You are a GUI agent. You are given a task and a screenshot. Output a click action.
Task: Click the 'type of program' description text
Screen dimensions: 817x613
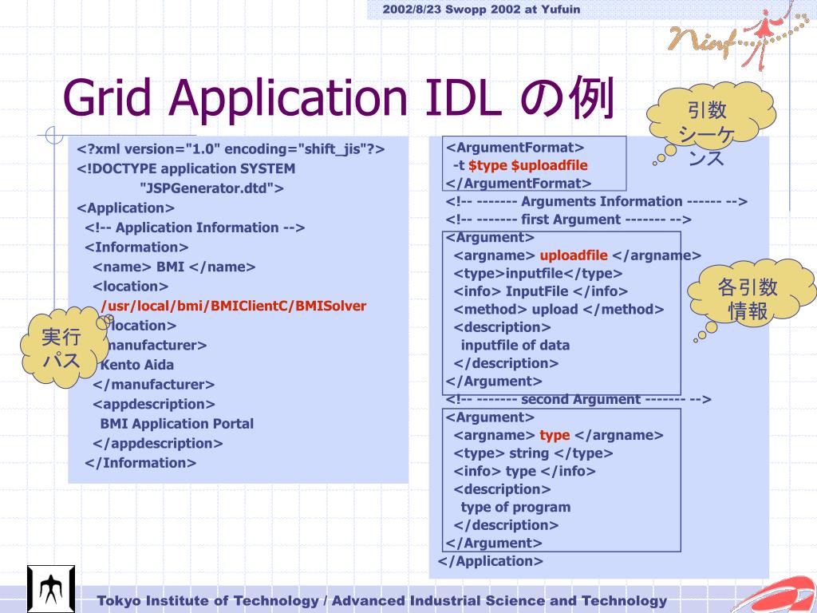(x=516, y=507)
